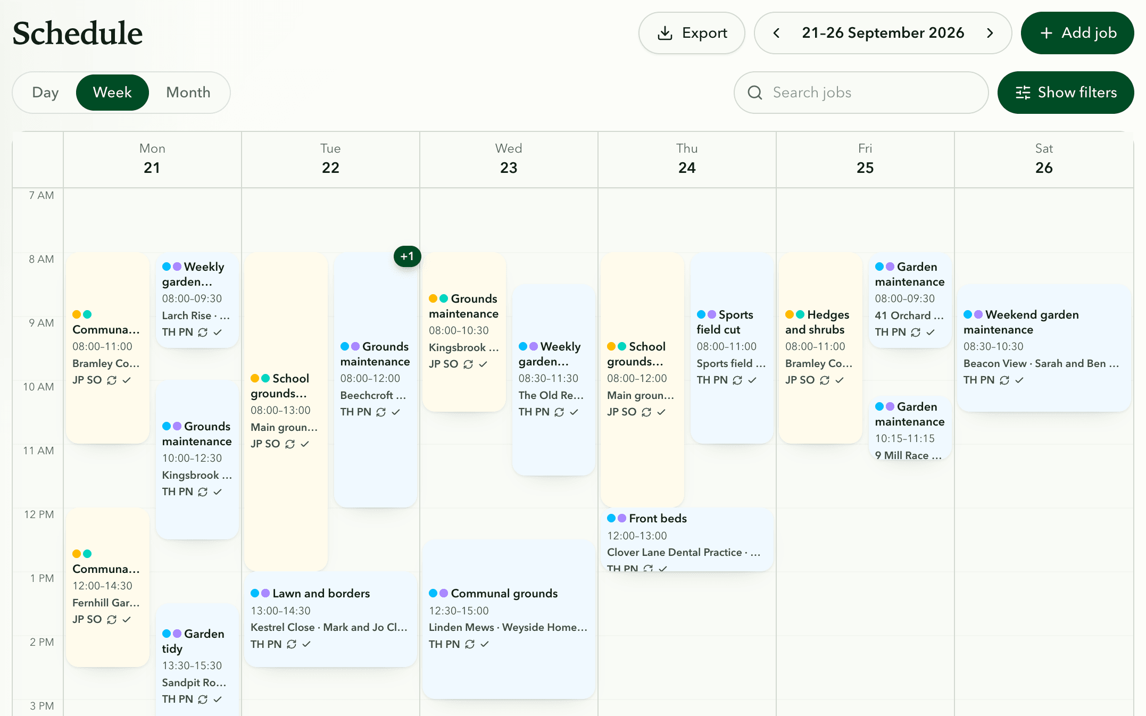Open the Sports field cut job
The height and width of the screenshot is (716, 1146).
732,348
